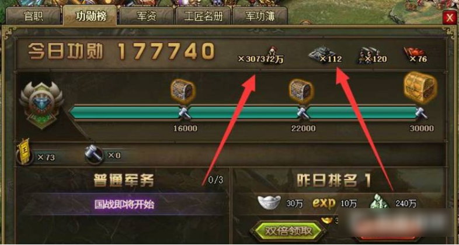
Task: Switch to the 官职 tab
Action: pos(33,16)
